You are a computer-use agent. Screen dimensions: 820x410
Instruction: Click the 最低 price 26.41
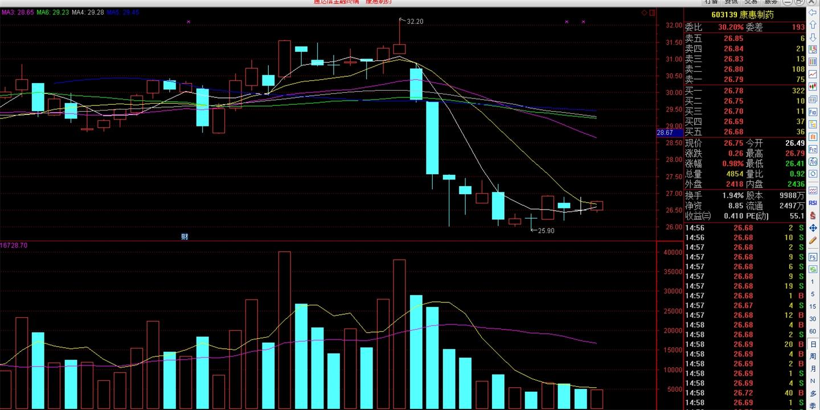pyautogui.click(x=794, y=164)
